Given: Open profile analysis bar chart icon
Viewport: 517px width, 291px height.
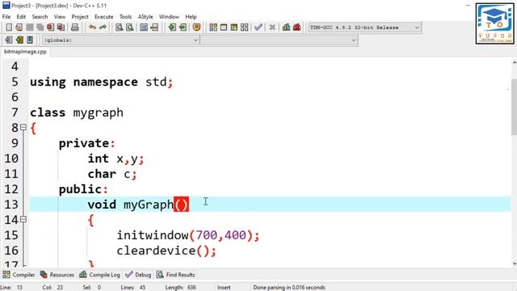Looking at the screenshot, I should pyautogui.click(x=286, y=27).
